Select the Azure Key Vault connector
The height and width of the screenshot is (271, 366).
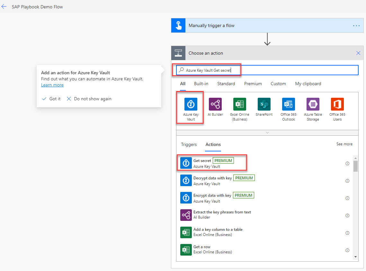click(x=191, y=109)
